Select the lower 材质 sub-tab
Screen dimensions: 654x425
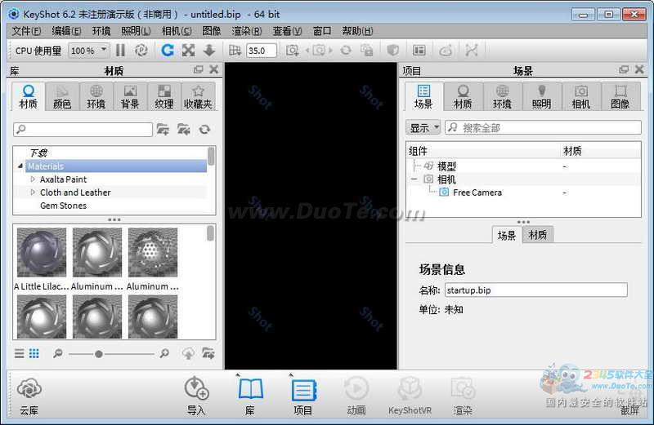point(537,235)
